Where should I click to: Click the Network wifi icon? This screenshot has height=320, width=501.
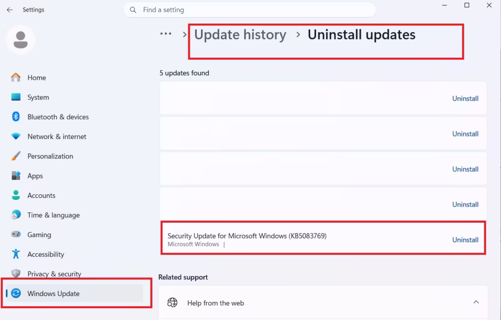(x=16, y=137)
